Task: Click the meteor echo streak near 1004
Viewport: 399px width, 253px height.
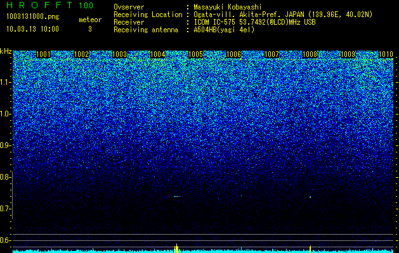Action: (178, 197)
